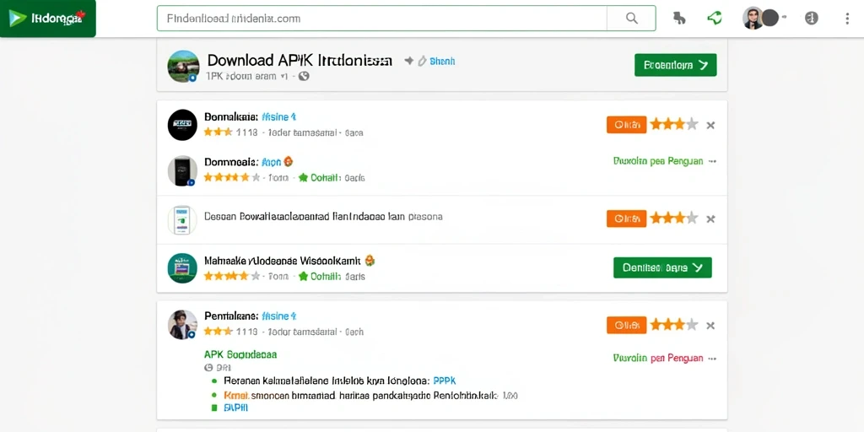Click the blue PPPK link in the first bullet
Viewport: 864px width, 432px height.
(445, 381)
